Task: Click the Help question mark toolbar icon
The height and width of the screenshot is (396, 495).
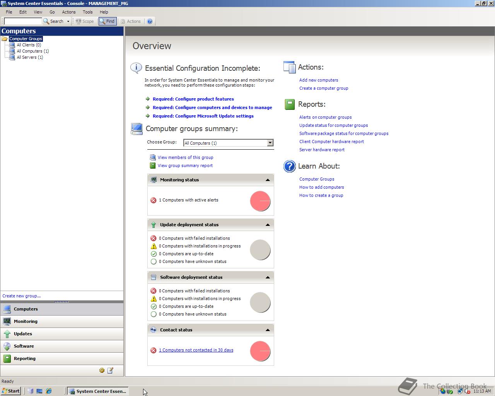Action: point(150,21)
